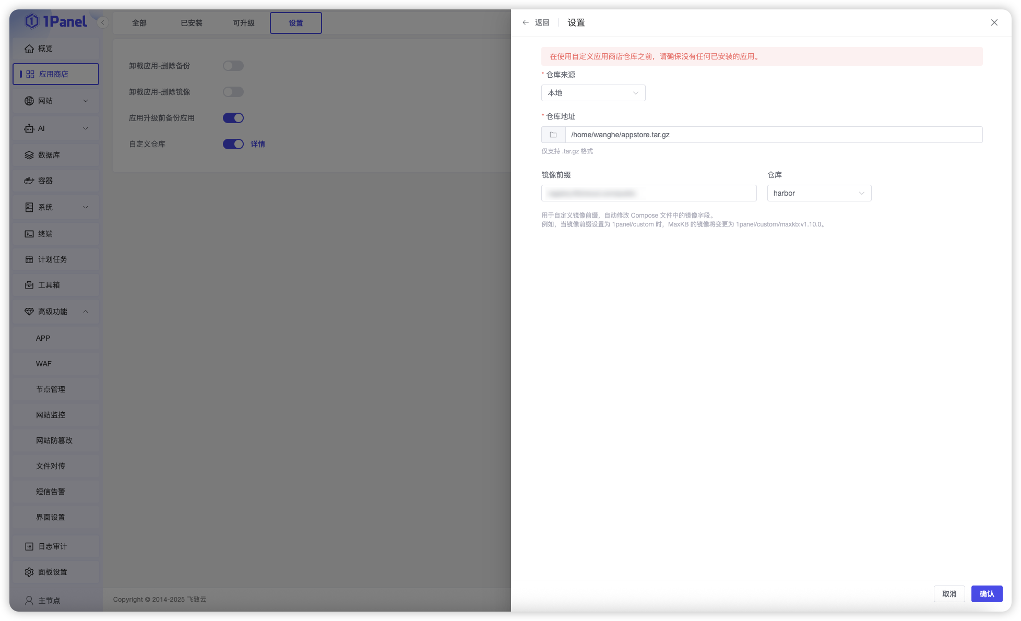This screenshot has height=621, width=1021.
Task: Click the 详情 link beside 自定义仓库
Action: pyautogui.click(x=258, y=144)
